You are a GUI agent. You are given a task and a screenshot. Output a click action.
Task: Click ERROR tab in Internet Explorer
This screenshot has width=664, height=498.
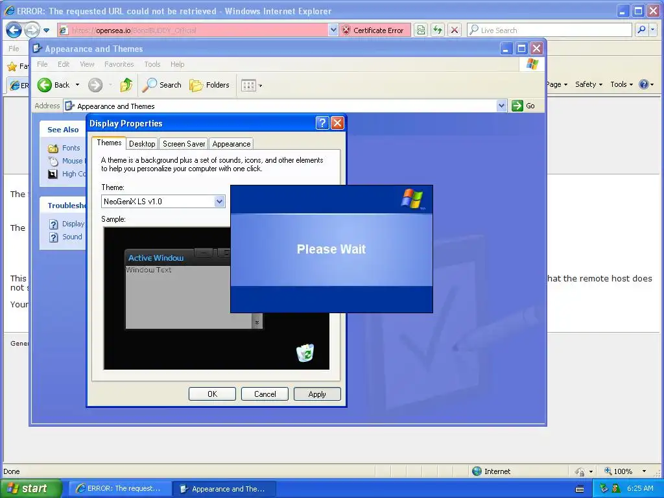coord(19,85)
